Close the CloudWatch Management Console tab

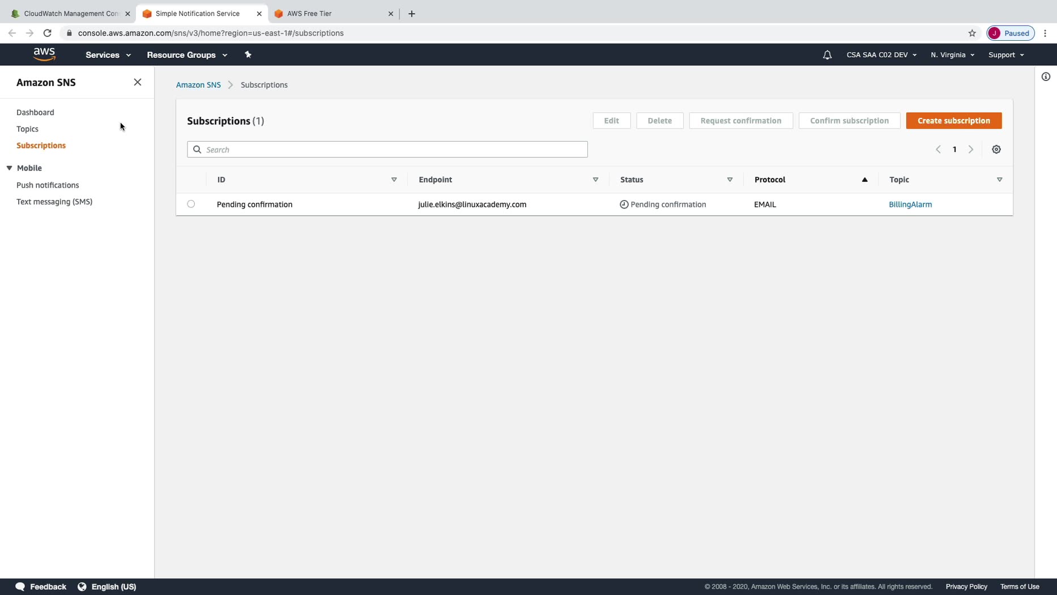(127, 14)
